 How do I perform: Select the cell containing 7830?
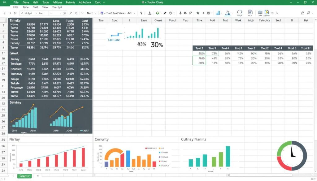[x=199, y=58]
